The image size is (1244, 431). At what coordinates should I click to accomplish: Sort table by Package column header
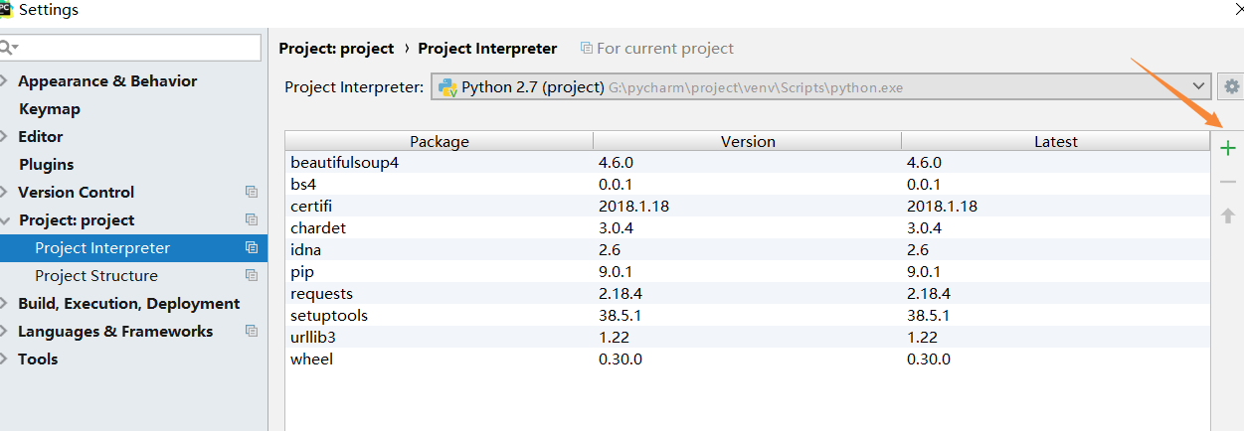[440, 141]
